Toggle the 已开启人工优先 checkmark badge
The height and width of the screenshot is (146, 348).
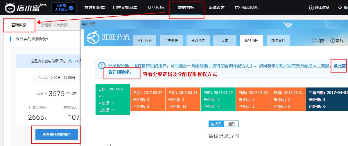(x=71, y=8)
